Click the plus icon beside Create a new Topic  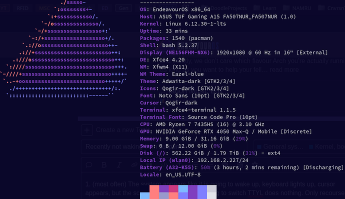(x=87, y=130)
